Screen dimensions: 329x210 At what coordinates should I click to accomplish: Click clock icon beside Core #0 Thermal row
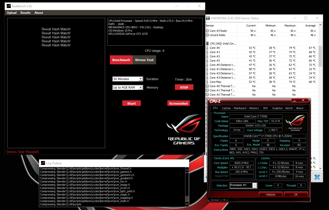207,86
